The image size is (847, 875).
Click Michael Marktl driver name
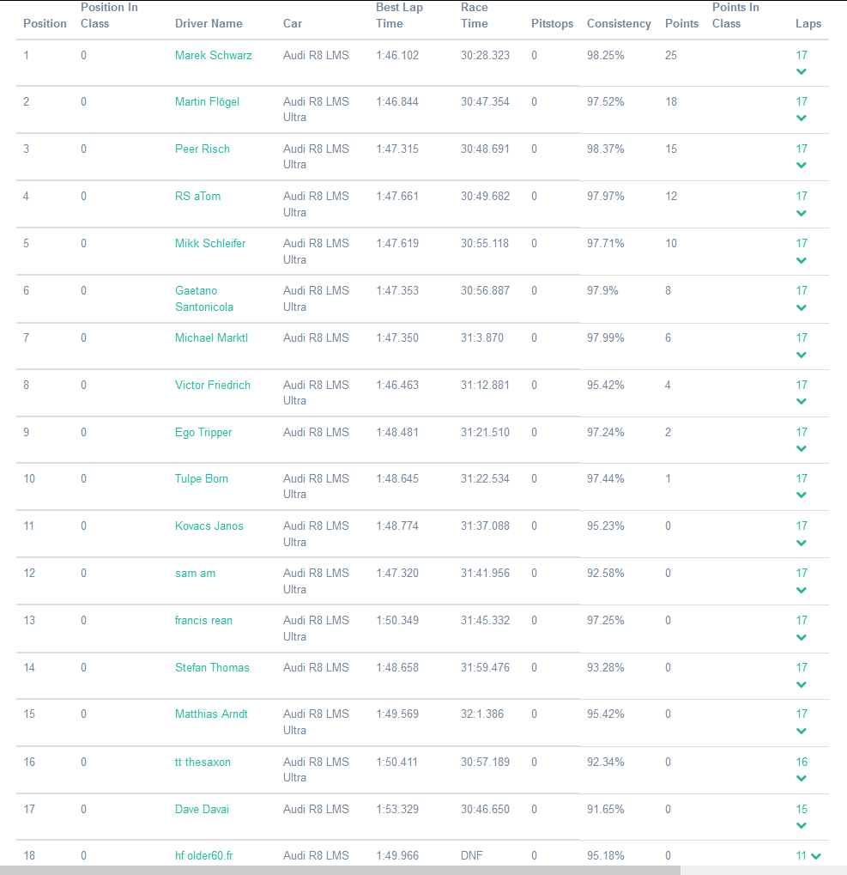211,338
